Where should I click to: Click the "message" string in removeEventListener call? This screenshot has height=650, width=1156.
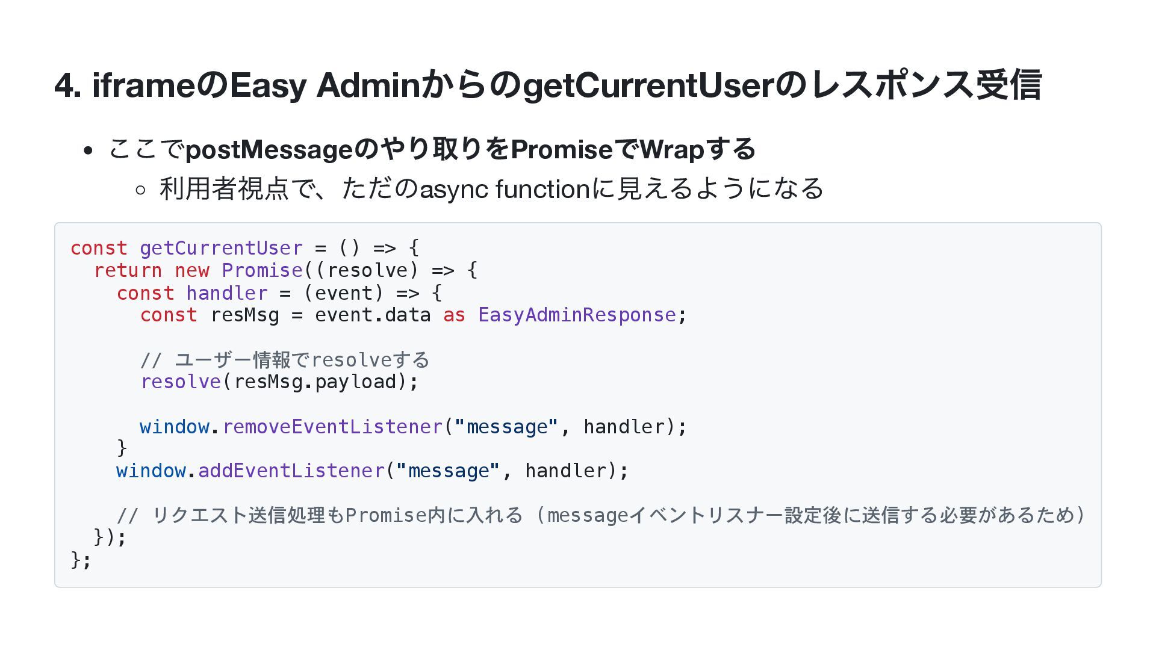pos(506,427)
